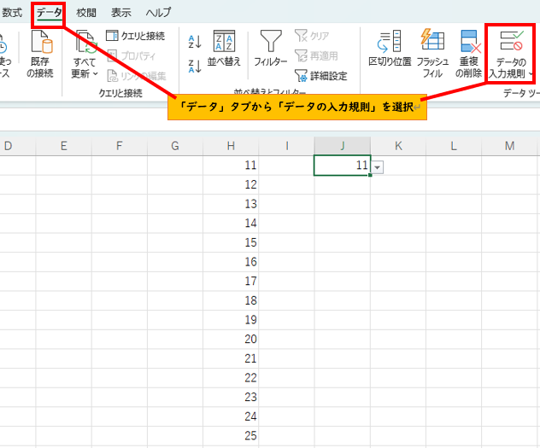Open dropdown arrow beside cell J1
This screenshot has width=540, height=448.
[378, 168]
